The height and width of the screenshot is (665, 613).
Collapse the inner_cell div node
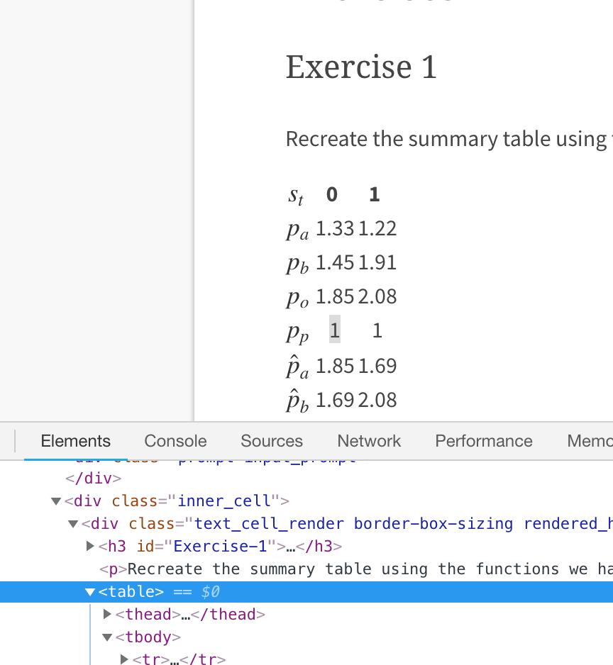pos(55,501)
